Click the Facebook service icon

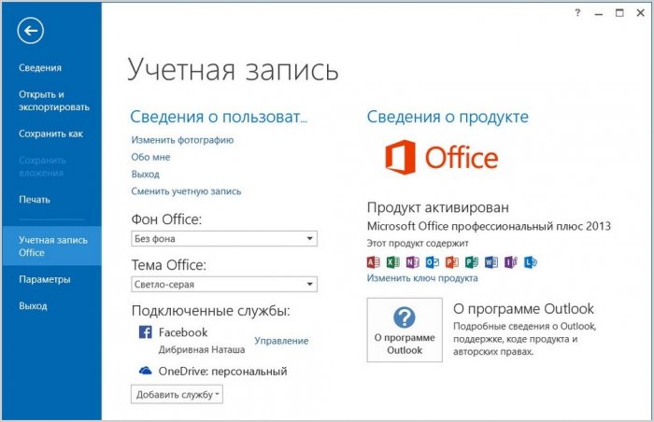coord(145,332)
